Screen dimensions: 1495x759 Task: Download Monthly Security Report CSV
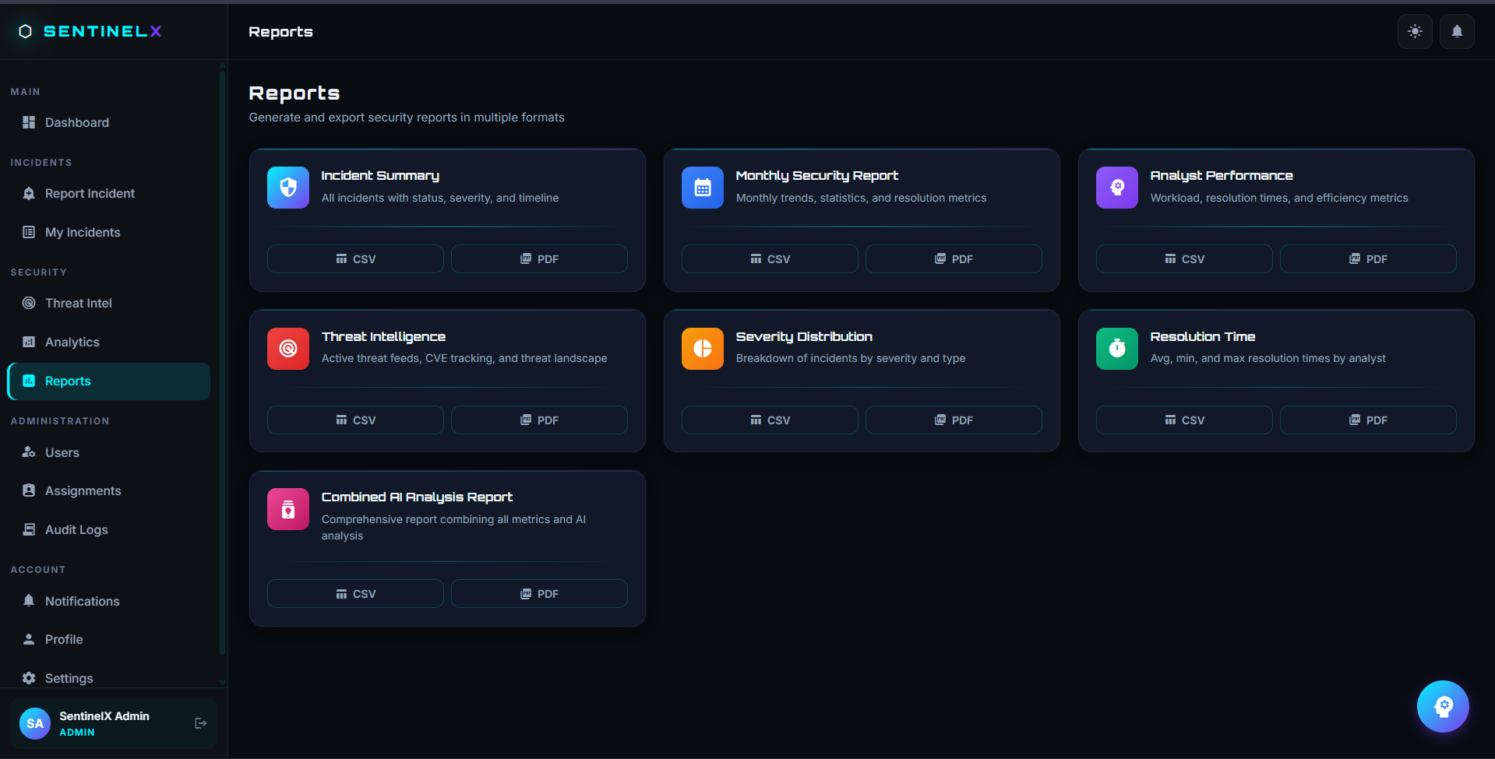click(x=770, y=259)
